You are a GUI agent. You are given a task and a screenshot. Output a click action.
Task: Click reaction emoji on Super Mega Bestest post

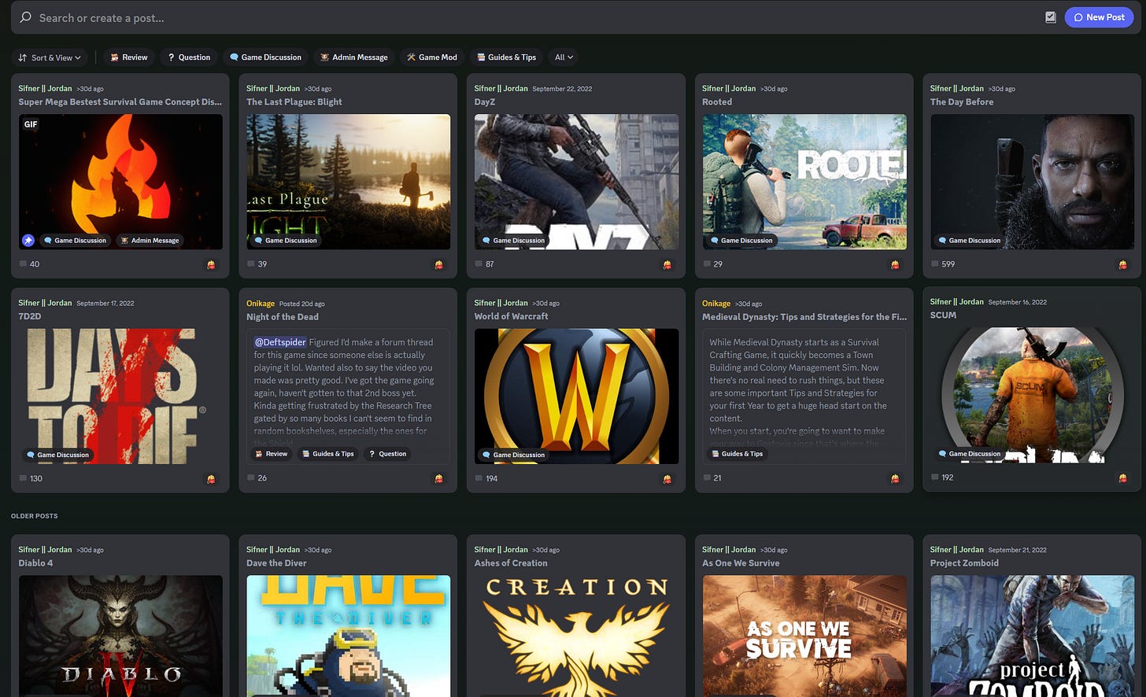pyautogui.click(x=211, y=265)
